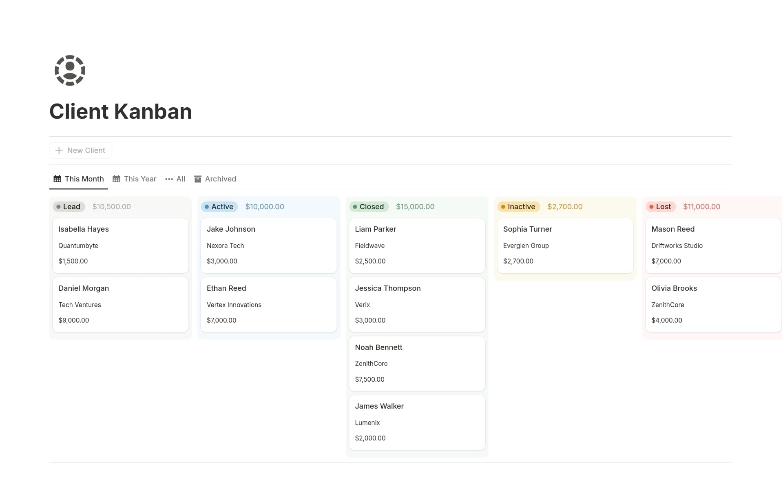This screenshot has width=783, height=489.
Task: Open the Isabella Hayes client card
Action: tap(120, 245)
